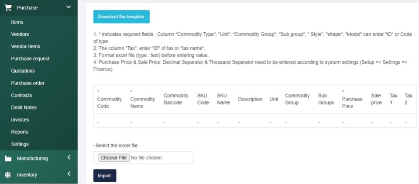Image resolution: width=419 pixels, height=184 pixels.
Task: Expand the Manufacturing menu arrow
Action: point(69,158)
